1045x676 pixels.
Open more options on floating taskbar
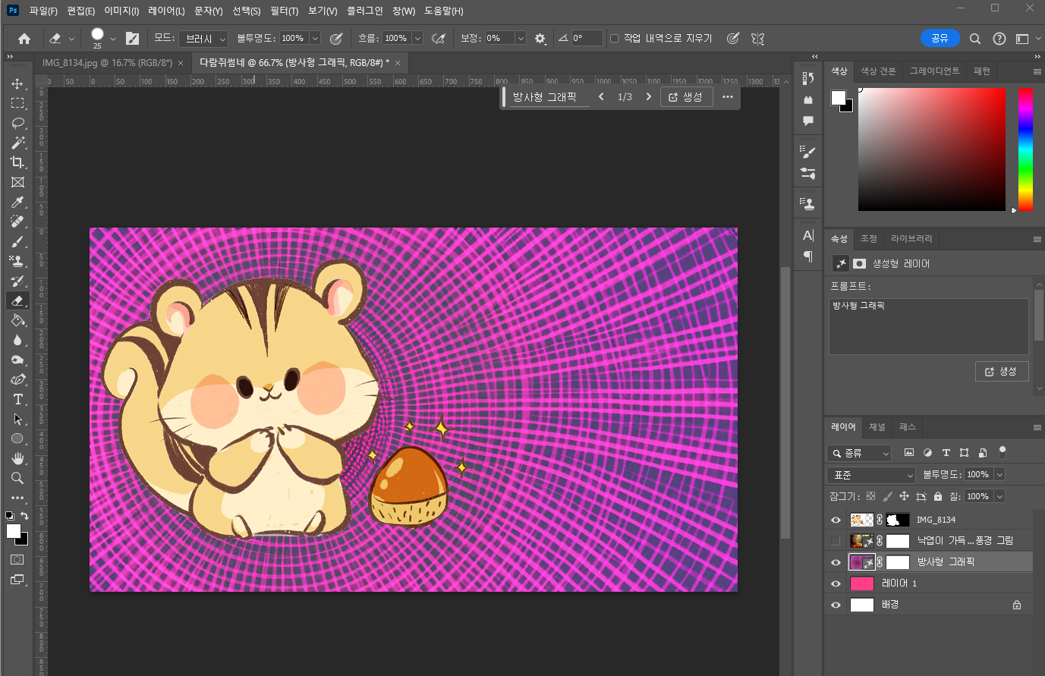pyautogui.click(x=727, y=96)
